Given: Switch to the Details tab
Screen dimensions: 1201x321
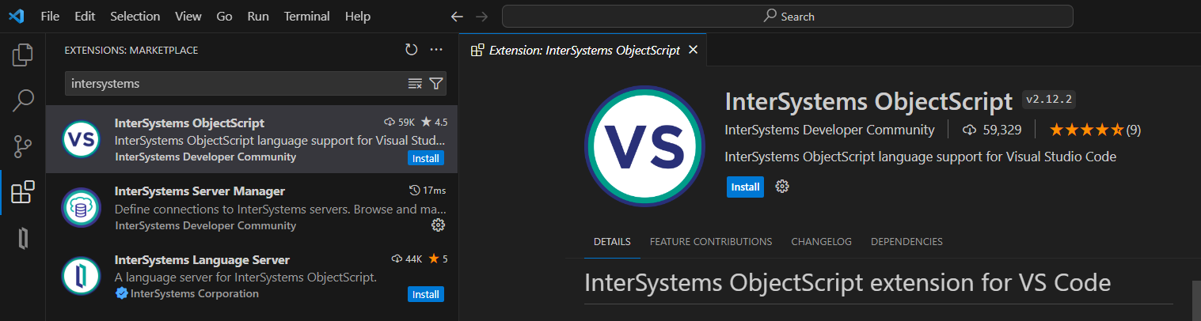Looking at the screenshot, I should [612, 242].
